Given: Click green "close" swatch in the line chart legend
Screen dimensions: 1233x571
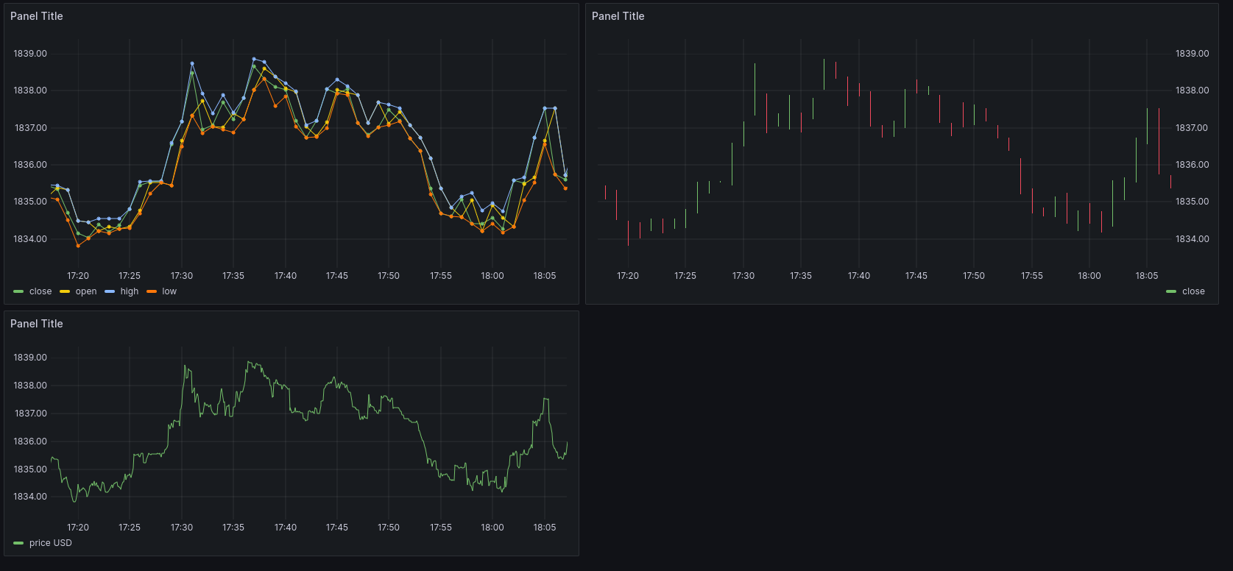Looking at the screenshot, I should (x=18, y=292).
